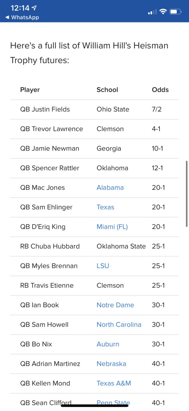Open the Nebraska school link
This screenshot has height=411, width=189.
pyautogui.click(x=111, y=364)
